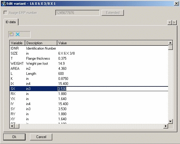
Task: Select the T variable cell
Action: pyautogui.click(x=12, y=58)
